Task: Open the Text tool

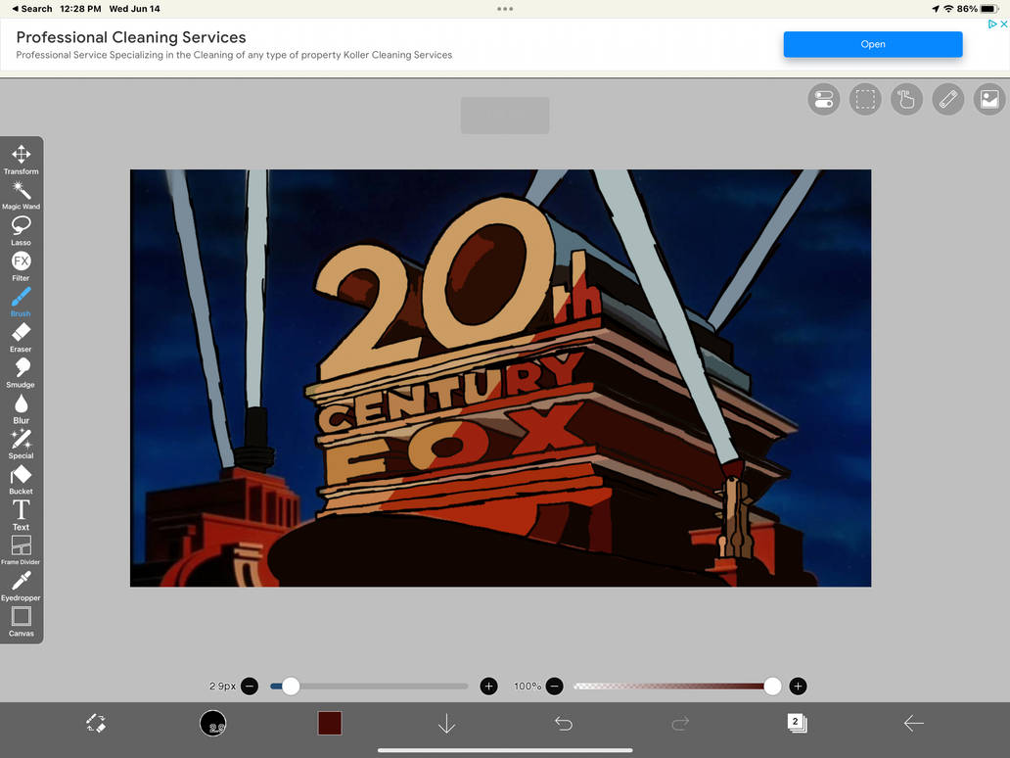Action: click(x=21, y=516)
